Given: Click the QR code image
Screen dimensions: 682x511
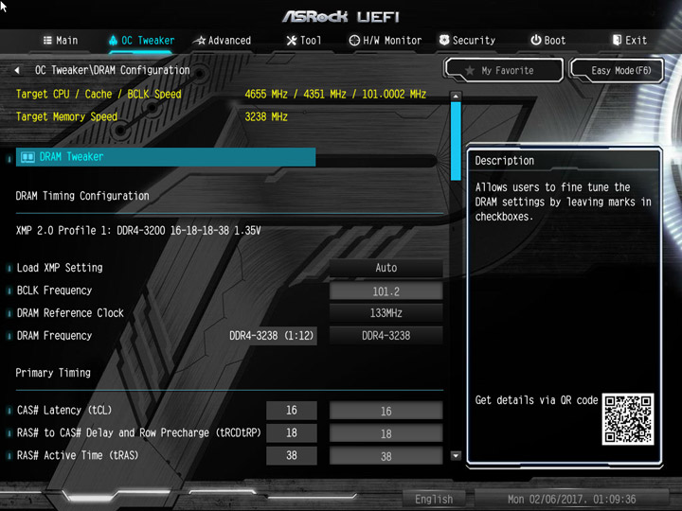Looking at the screenshot, I should 628,419.
